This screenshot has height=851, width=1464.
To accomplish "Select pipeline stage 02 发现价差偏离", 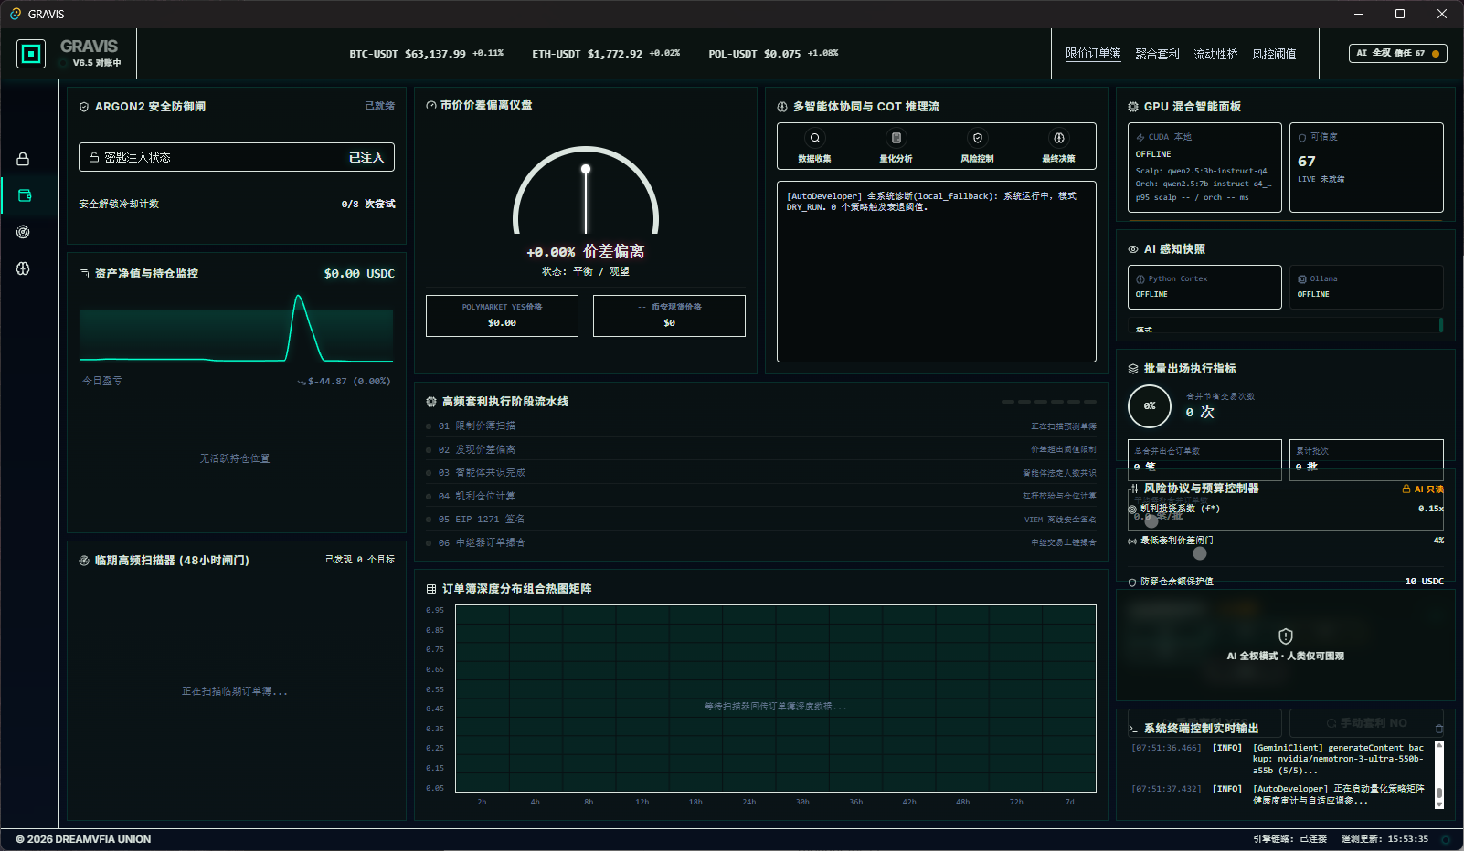I will [x=761, y=449].
